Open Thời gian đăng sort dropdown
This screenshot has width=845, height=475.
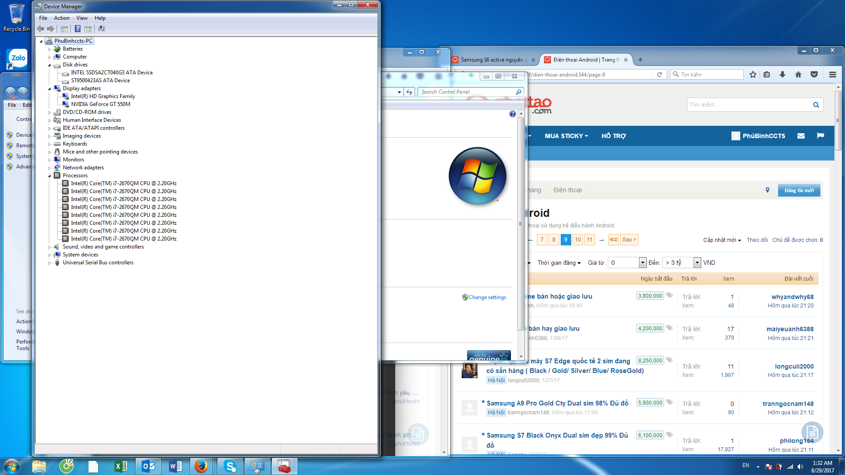point(559,263)
